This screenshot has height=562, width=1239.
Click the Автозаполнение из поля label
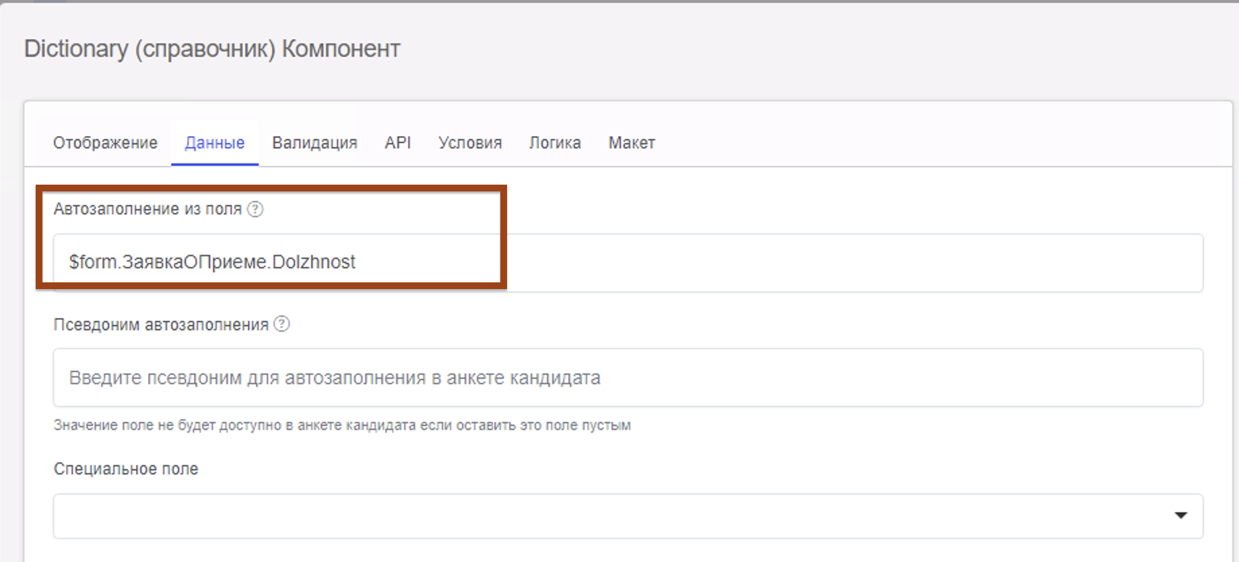[x=147, y=209]
